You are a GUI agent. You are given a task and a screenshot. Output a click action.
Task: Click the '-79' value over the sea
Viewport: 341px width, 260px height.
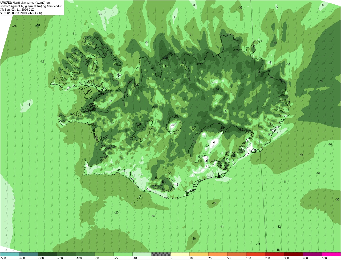320,81
